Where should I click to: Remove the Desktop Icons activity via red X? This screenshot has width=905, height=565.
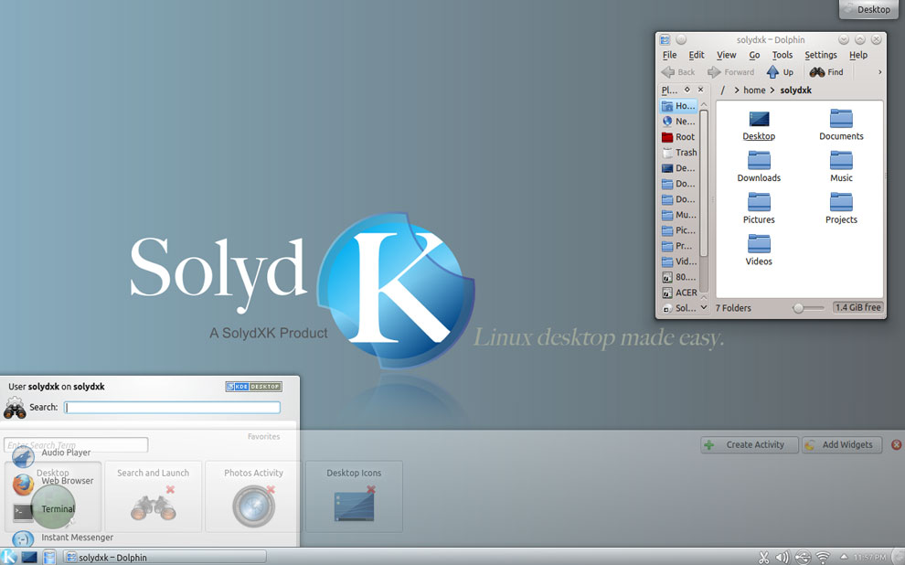371,489
